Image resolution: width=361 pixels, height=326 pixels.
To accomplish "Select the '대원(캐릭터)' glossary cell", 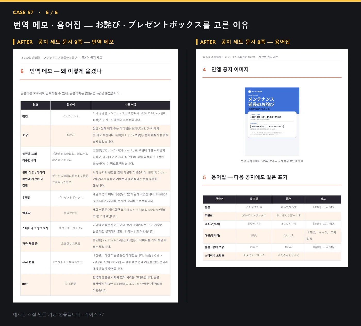I will pos(219,236).
